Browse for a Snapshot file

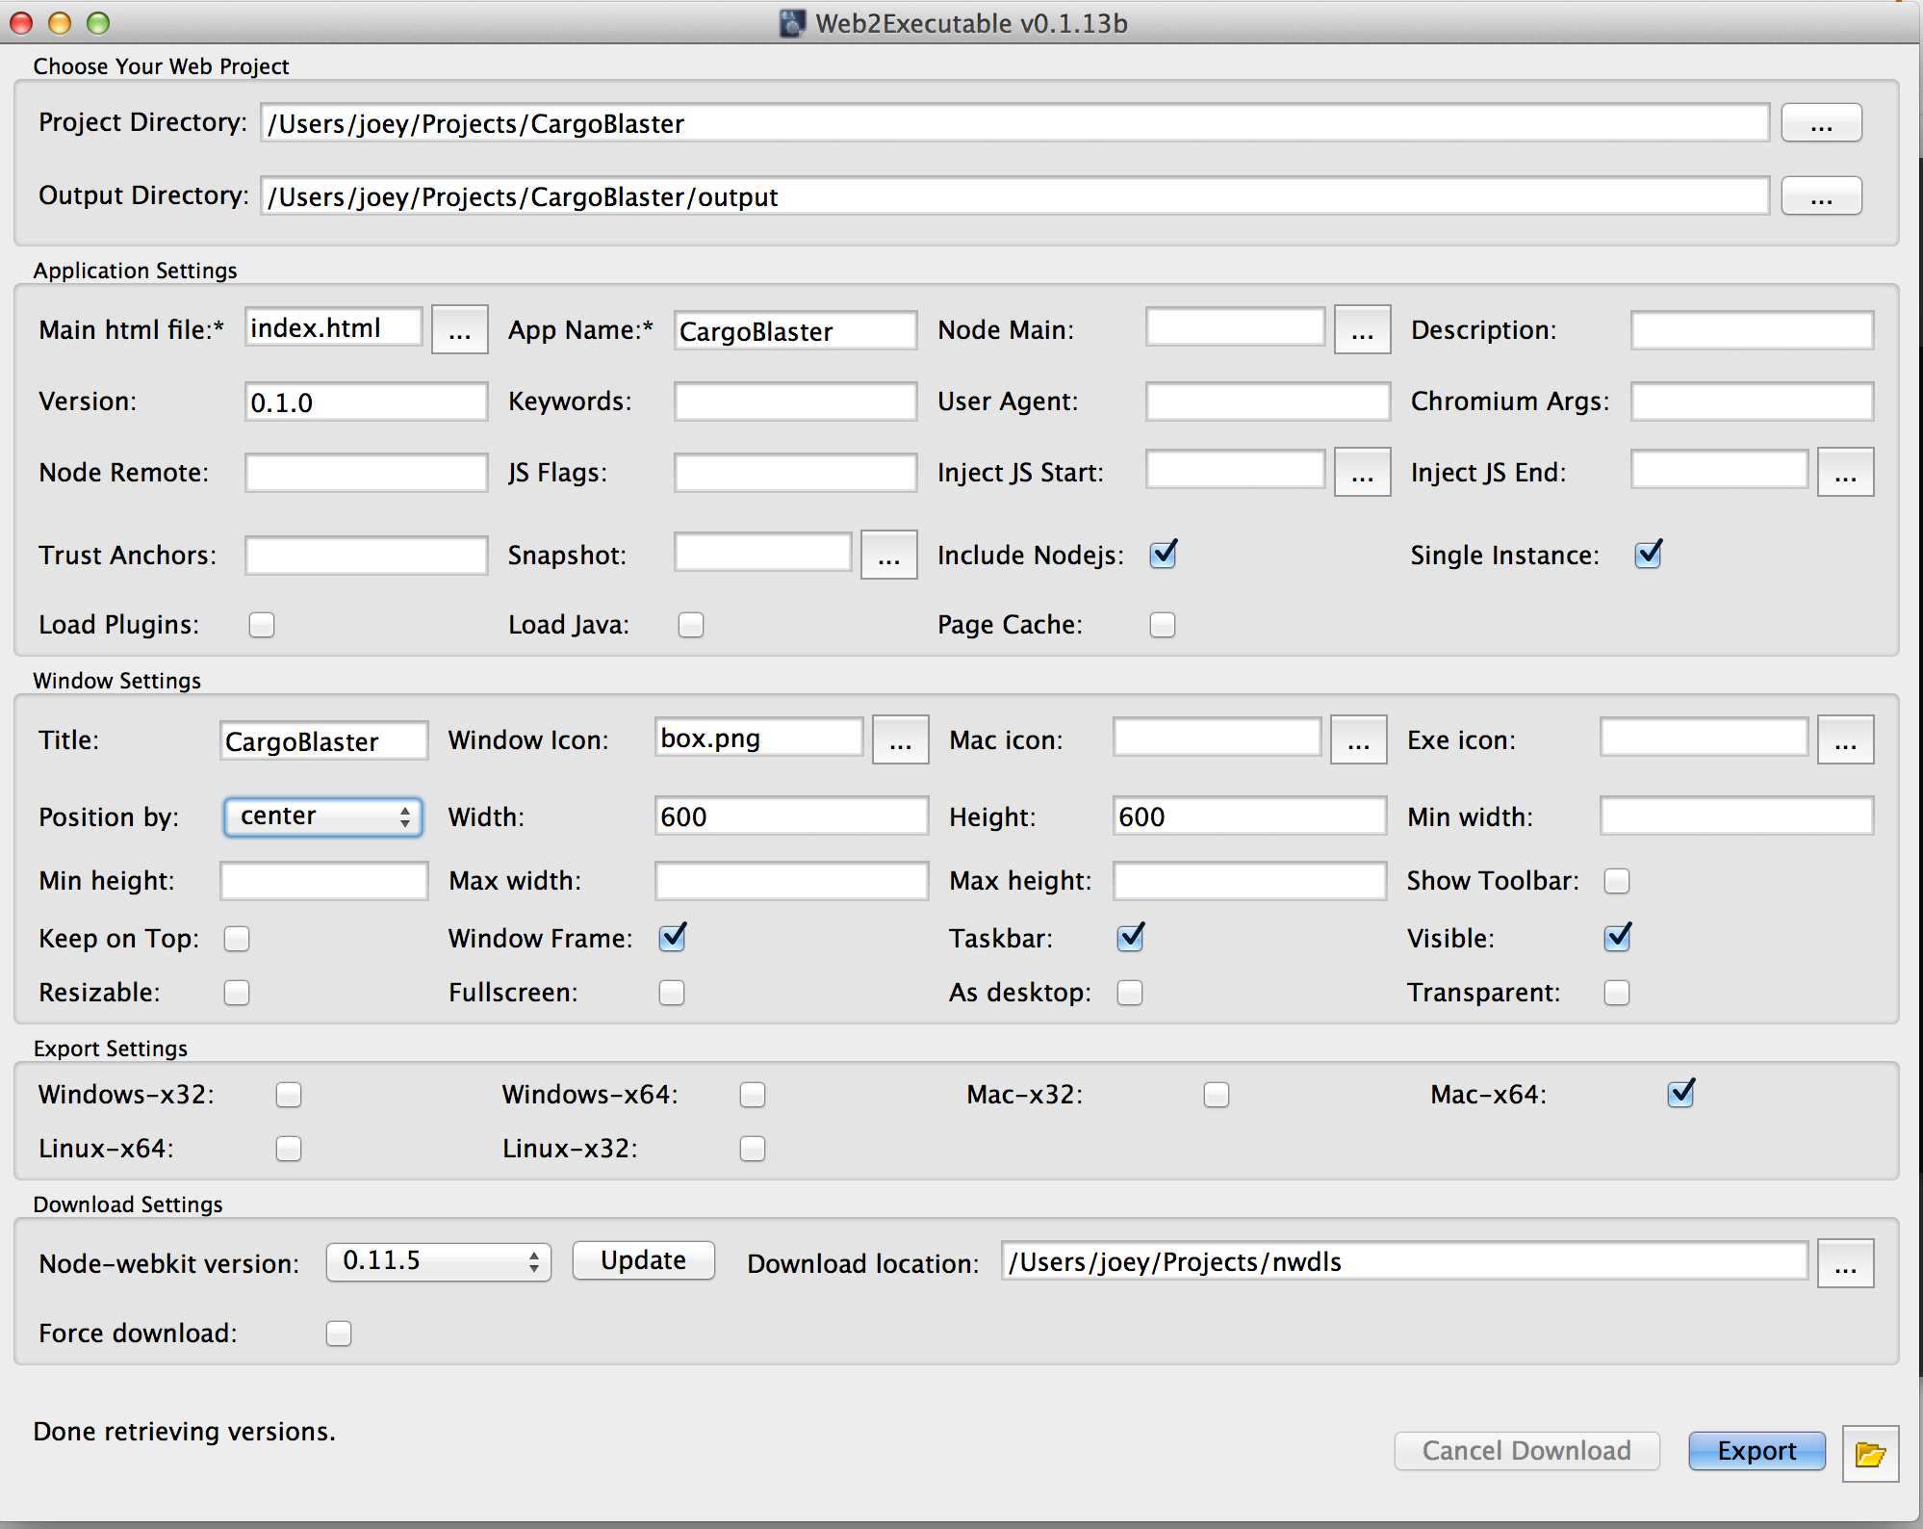887,555
